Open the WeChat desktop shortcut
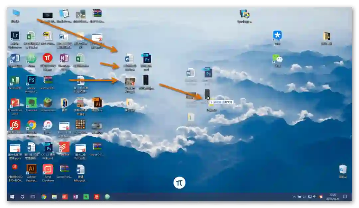This screenshot has height=208, width=359. click(277, 58)
